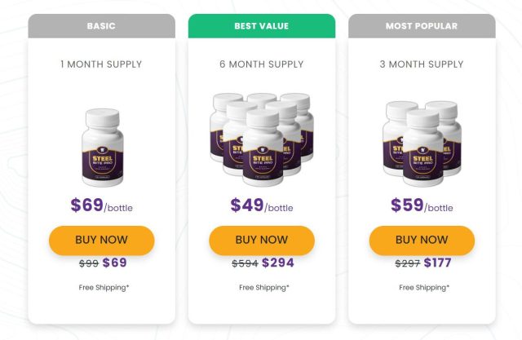Click the BEST VALUE green header
The image size is (522, 340).
click(262, 26)
